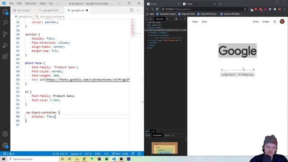This screenshot has height=162, width=288.
Task: Click the Windows taskbar search box
Action: click(33, 159)
